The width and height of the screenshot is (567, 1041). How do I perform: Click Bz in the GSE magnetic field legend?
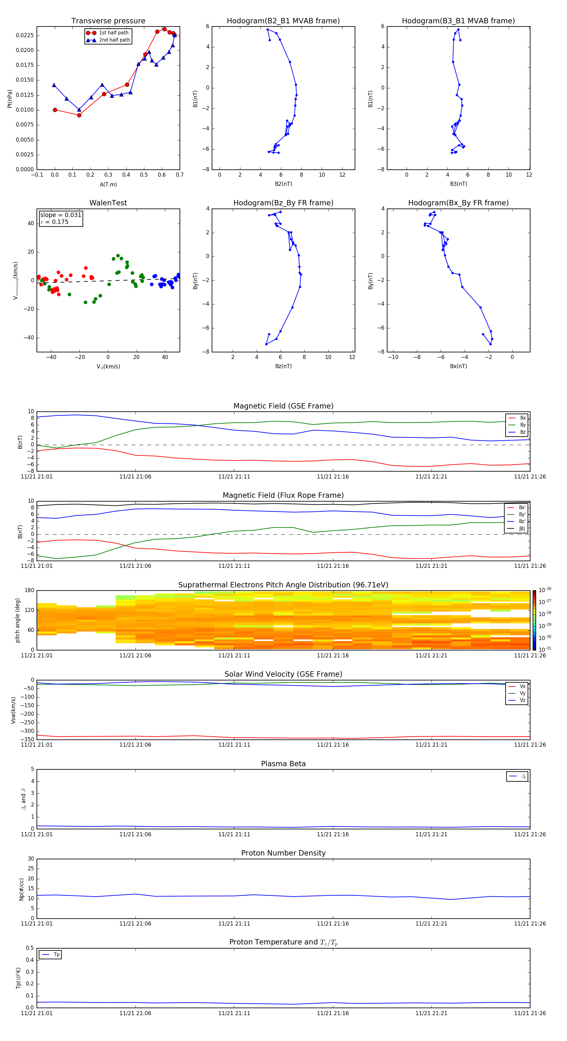click(x=517, y=432)
